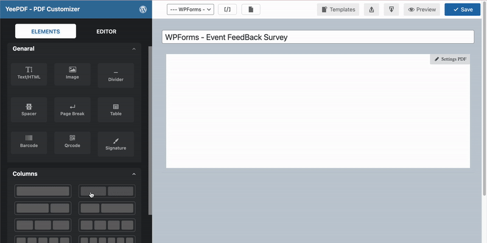The width and height of the screenshot is (487, 243).
Task: Click the sidebar vertical scrollbar
Action: coord(150,130)
